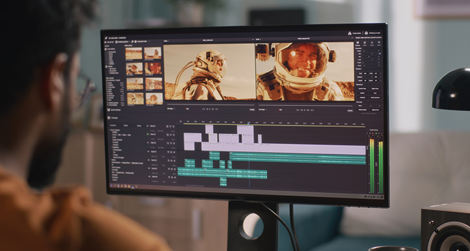
Task: Jump to end in the left viewer
Action: pos(216,110)
